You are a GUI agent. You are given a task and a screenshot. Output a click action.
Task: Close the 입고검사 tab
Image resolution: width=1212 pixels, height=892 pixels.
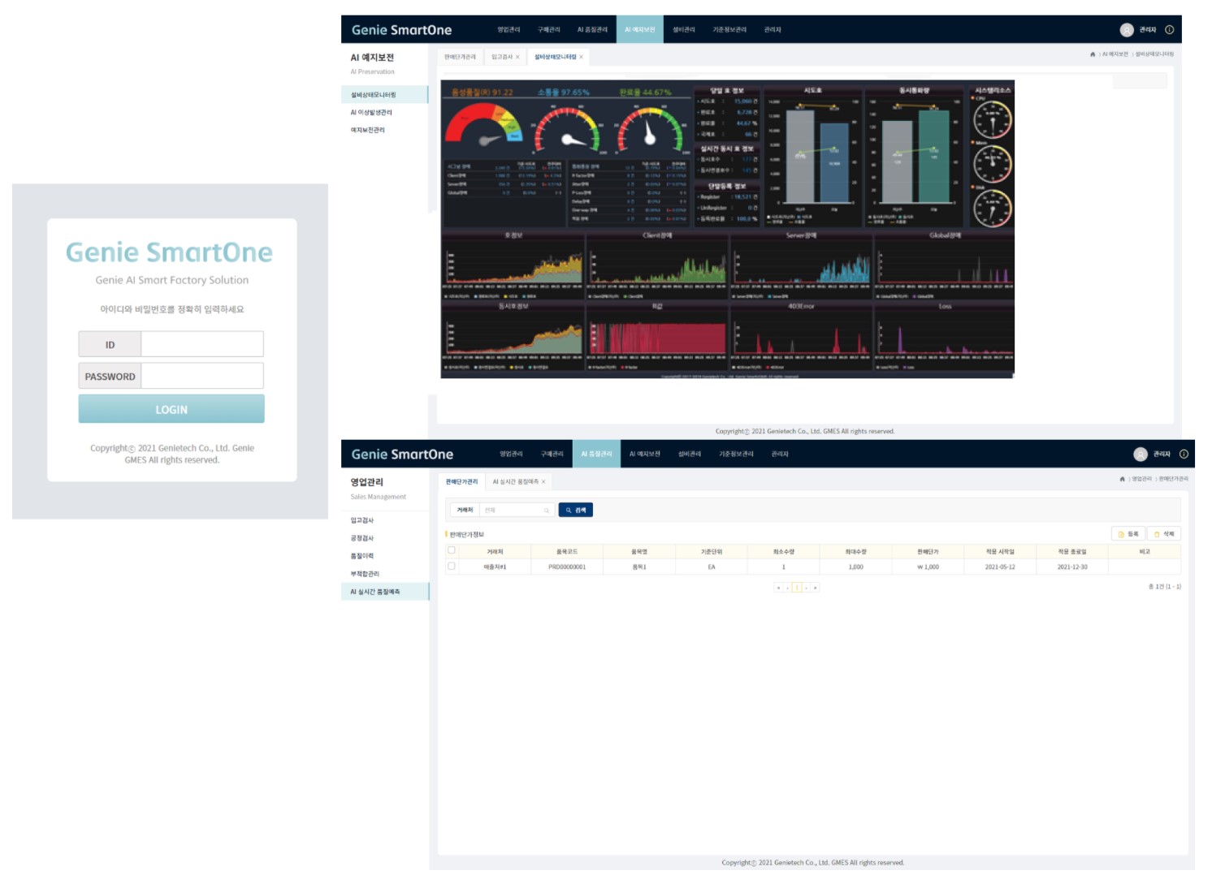point(517,57)
